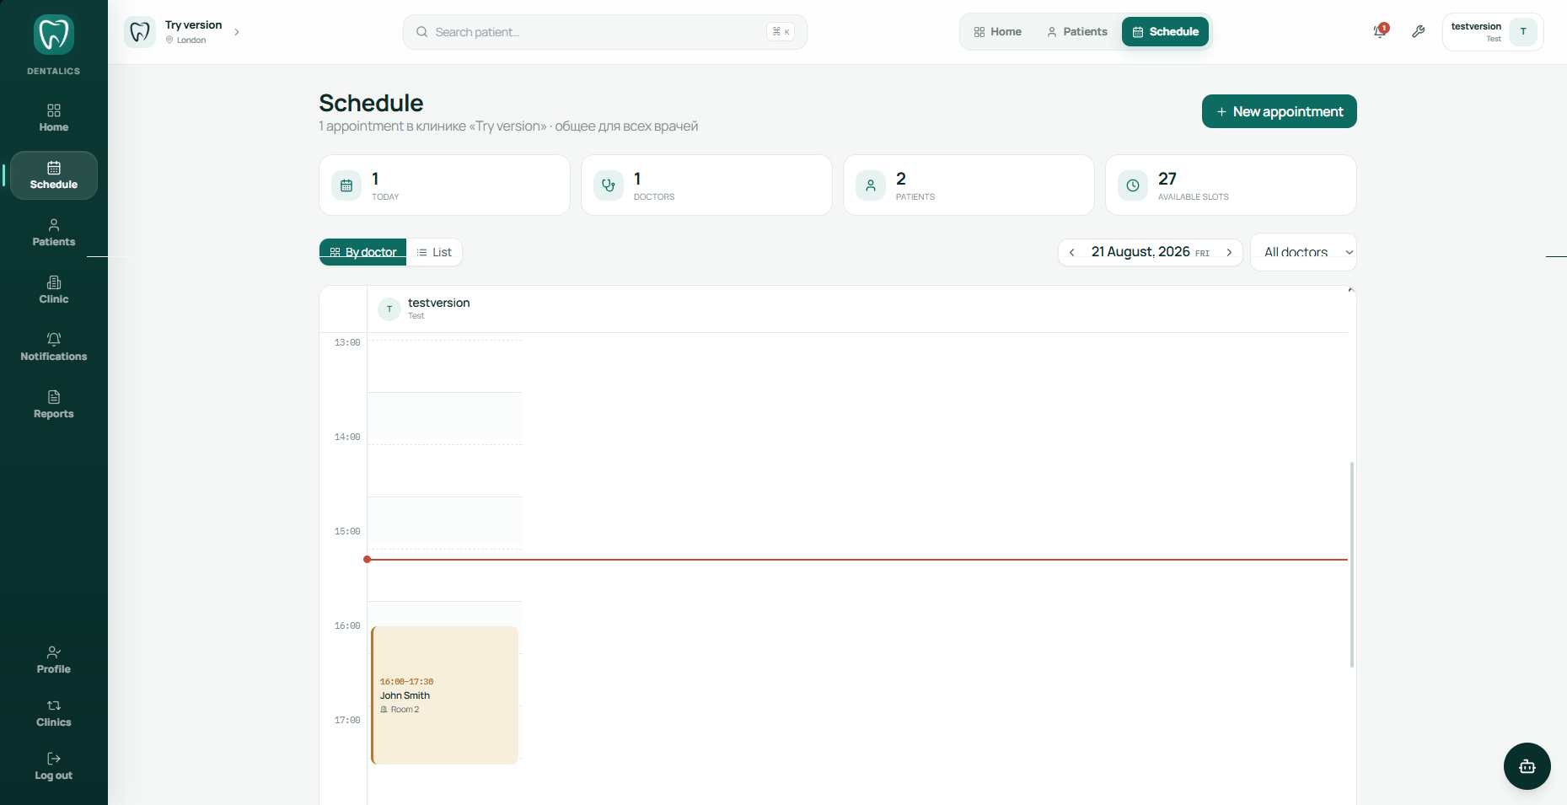Expand the All doctors dropdown
This screenshot has width=1567, height=805.
[1303, 252]
